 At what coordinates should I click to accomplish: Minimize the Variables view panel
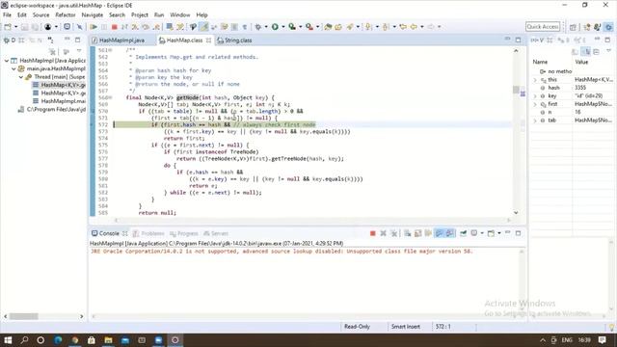[x=598, y=40]
